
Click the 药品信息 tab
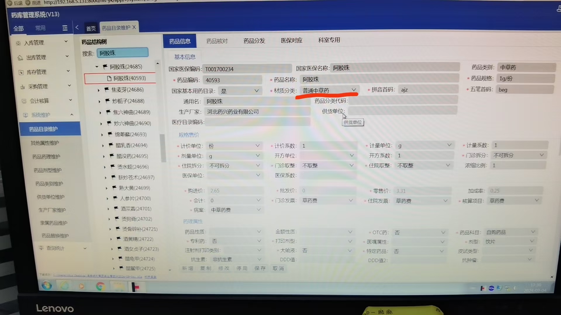pos(179,41)
